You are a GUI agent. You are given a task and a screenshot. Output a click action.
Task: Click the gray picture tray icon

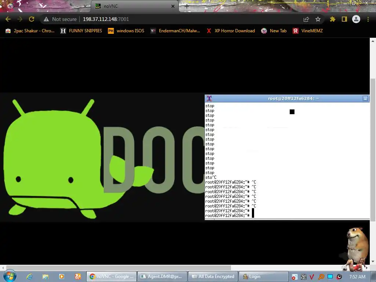point(303,277)
